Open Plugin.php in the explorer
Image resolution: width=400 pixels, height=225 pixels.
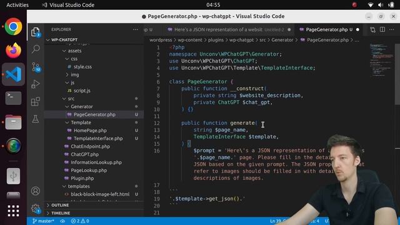point(94,178)
